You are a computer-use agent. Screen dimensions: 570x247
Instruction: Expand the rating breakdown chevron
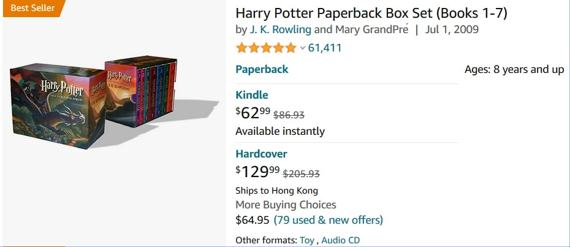302,48
